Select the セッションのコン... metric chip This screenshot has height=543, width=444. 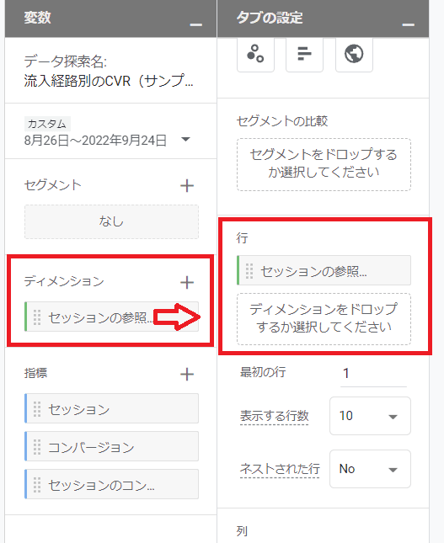(111, 484)
